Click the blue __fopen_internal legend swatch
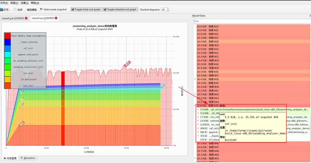 pyautogui.click(x=7, y=42)
